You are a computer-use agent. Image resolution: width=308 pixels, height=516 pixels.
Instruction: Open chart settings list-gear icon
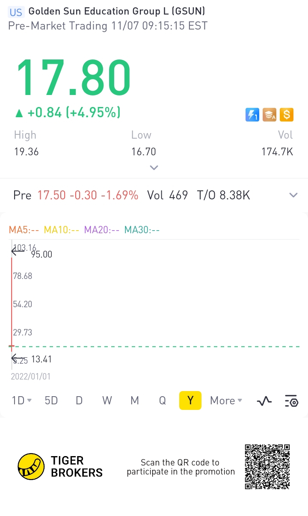(291, 401)
